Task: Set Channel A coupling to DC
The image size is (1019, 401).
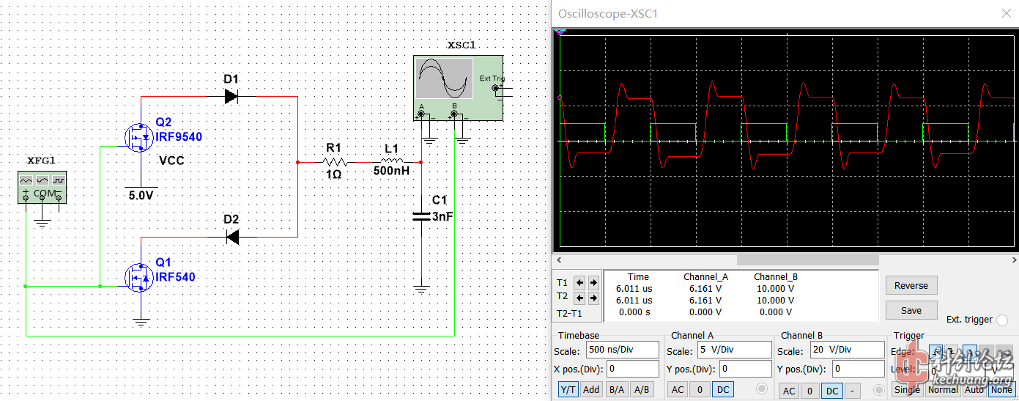Action: tap(722, 390)
